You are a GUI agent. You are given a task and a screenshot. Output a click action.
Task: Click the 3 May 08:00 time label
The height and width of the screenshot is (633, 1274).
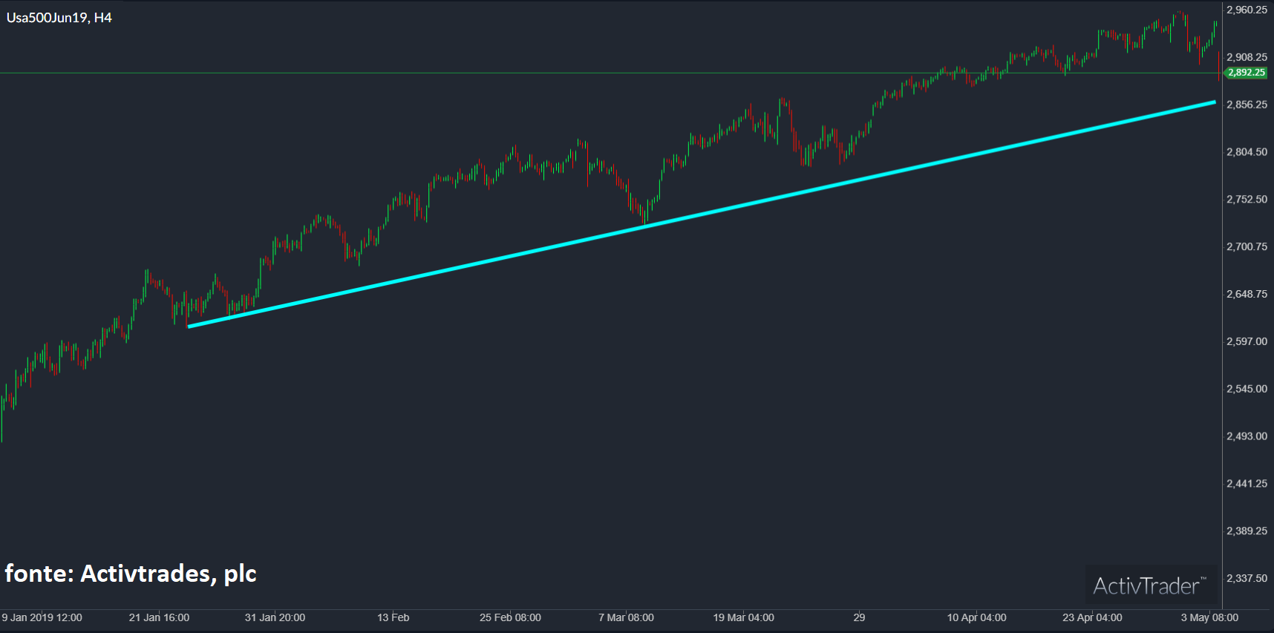tap(1209, 617)
